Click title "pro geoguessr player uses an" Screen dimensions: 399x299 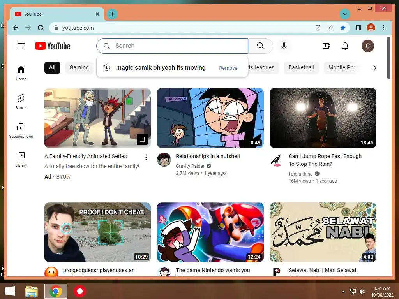point(99,270)
